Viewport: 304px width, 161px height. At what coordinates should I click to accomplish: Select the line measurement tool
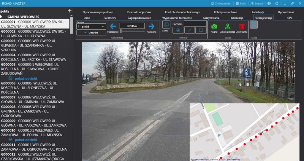coord(189,31)
